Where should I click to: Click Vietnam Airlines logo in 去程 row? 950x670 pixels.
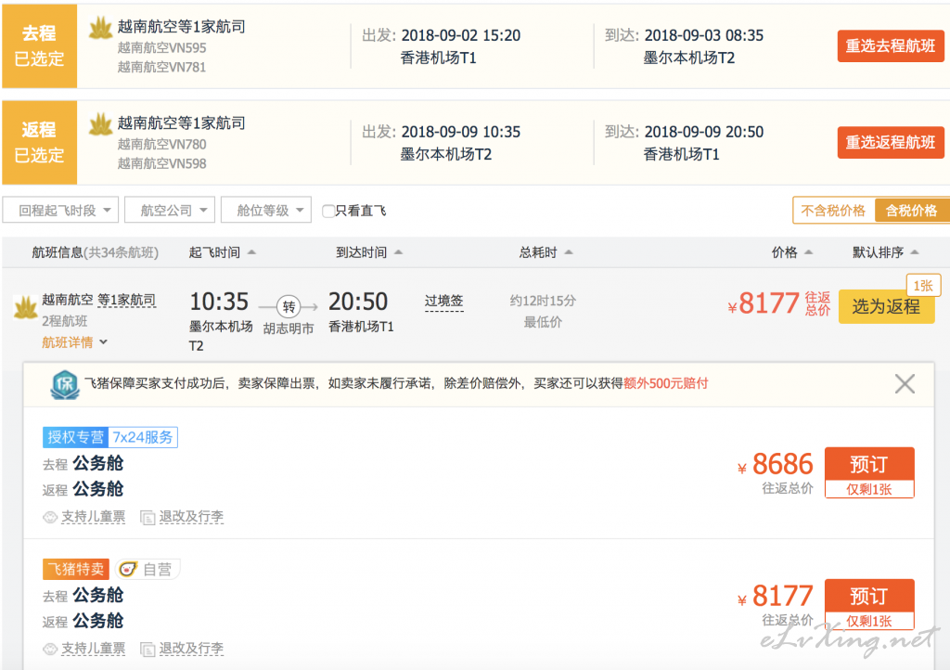100,27
